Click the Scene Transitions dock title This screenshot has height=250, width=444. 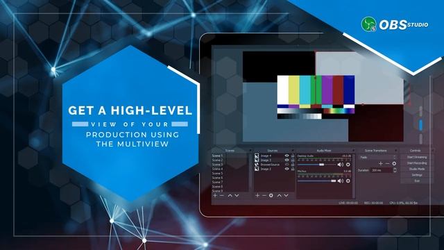pyautogui.click(x=375, y=151)
